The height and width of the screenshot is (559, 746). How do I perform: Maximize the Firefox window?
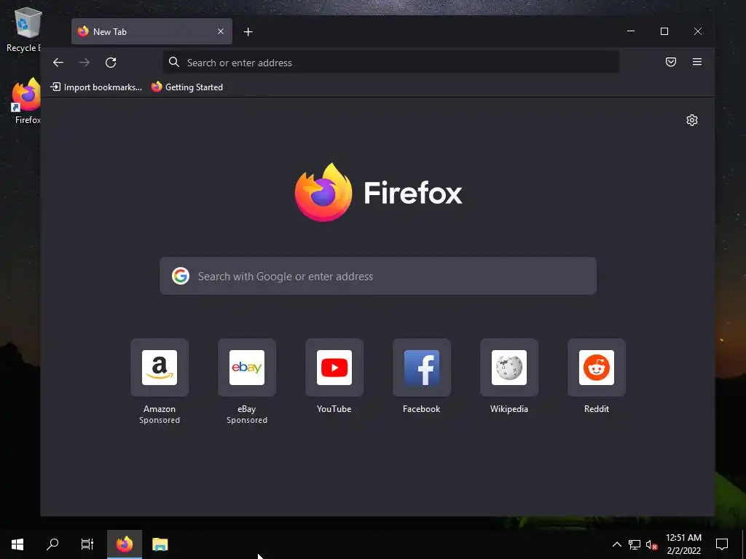coord(664,31)
